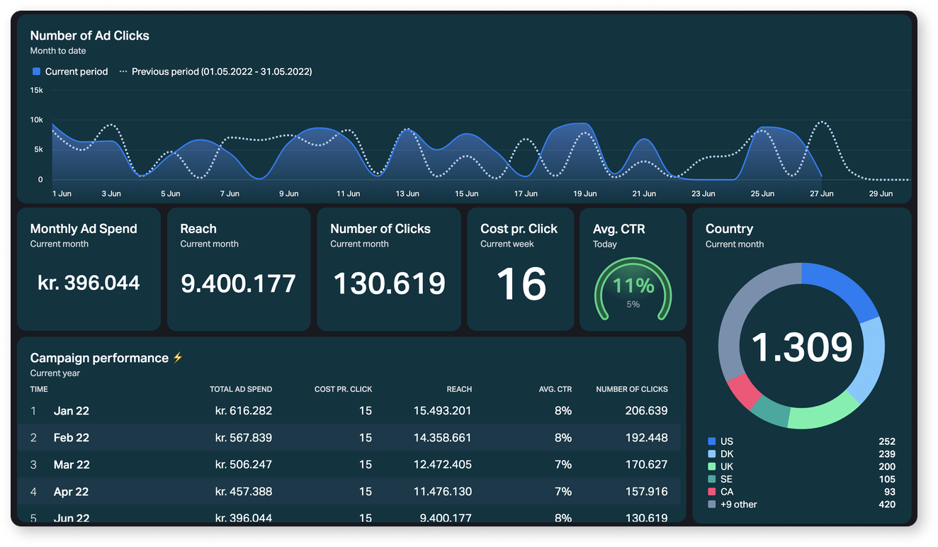Click the 15k y-axis label
938x547 pixels.
coord(37,90)
